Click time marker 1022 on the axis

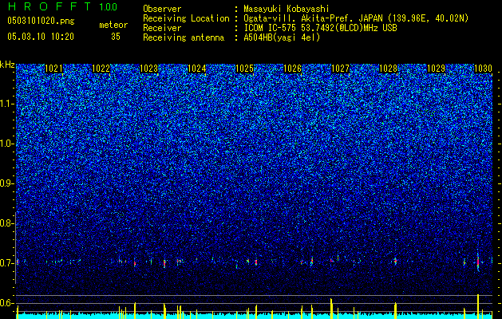pyautogui.click(x=101, y=69)
